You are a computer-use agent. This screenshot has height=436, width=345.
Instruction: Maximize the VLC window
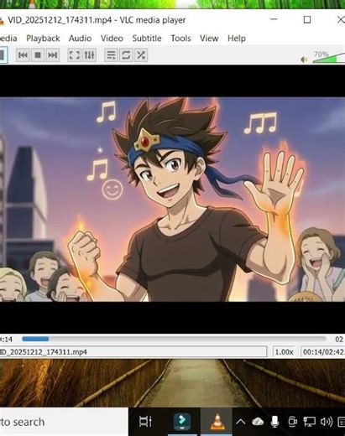coord(307,19)
